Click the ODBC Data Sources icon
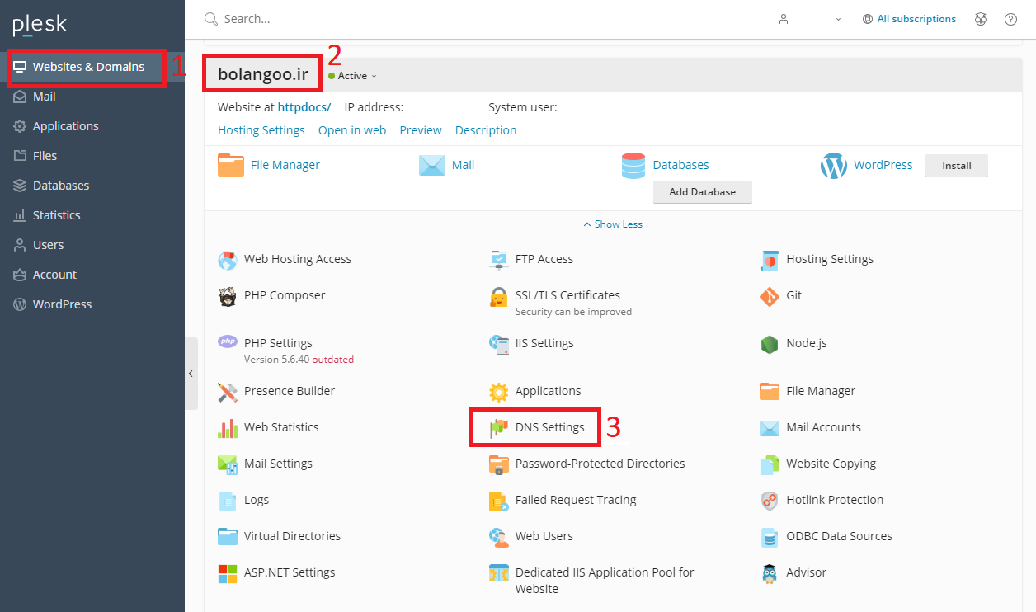Viewport: 1036px width, 612px height. 769,537
